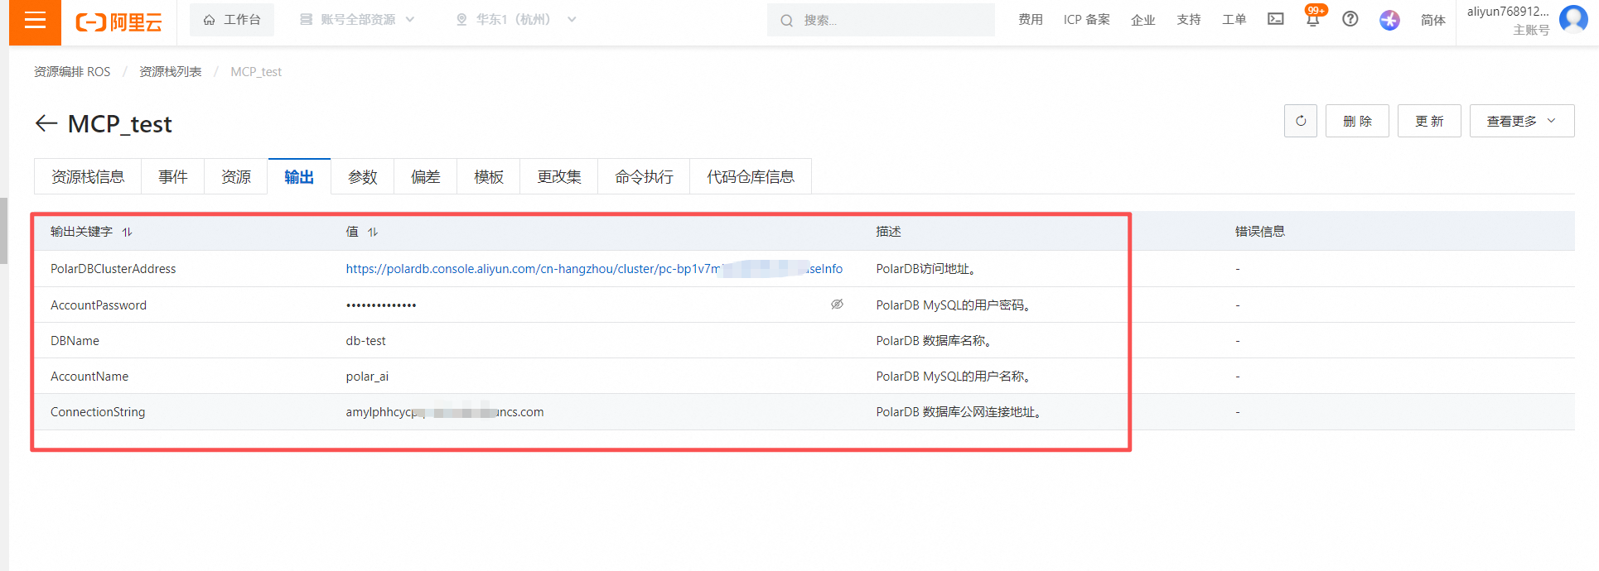Click the PolarDBClusterAddress key cell

coord(114,269)
